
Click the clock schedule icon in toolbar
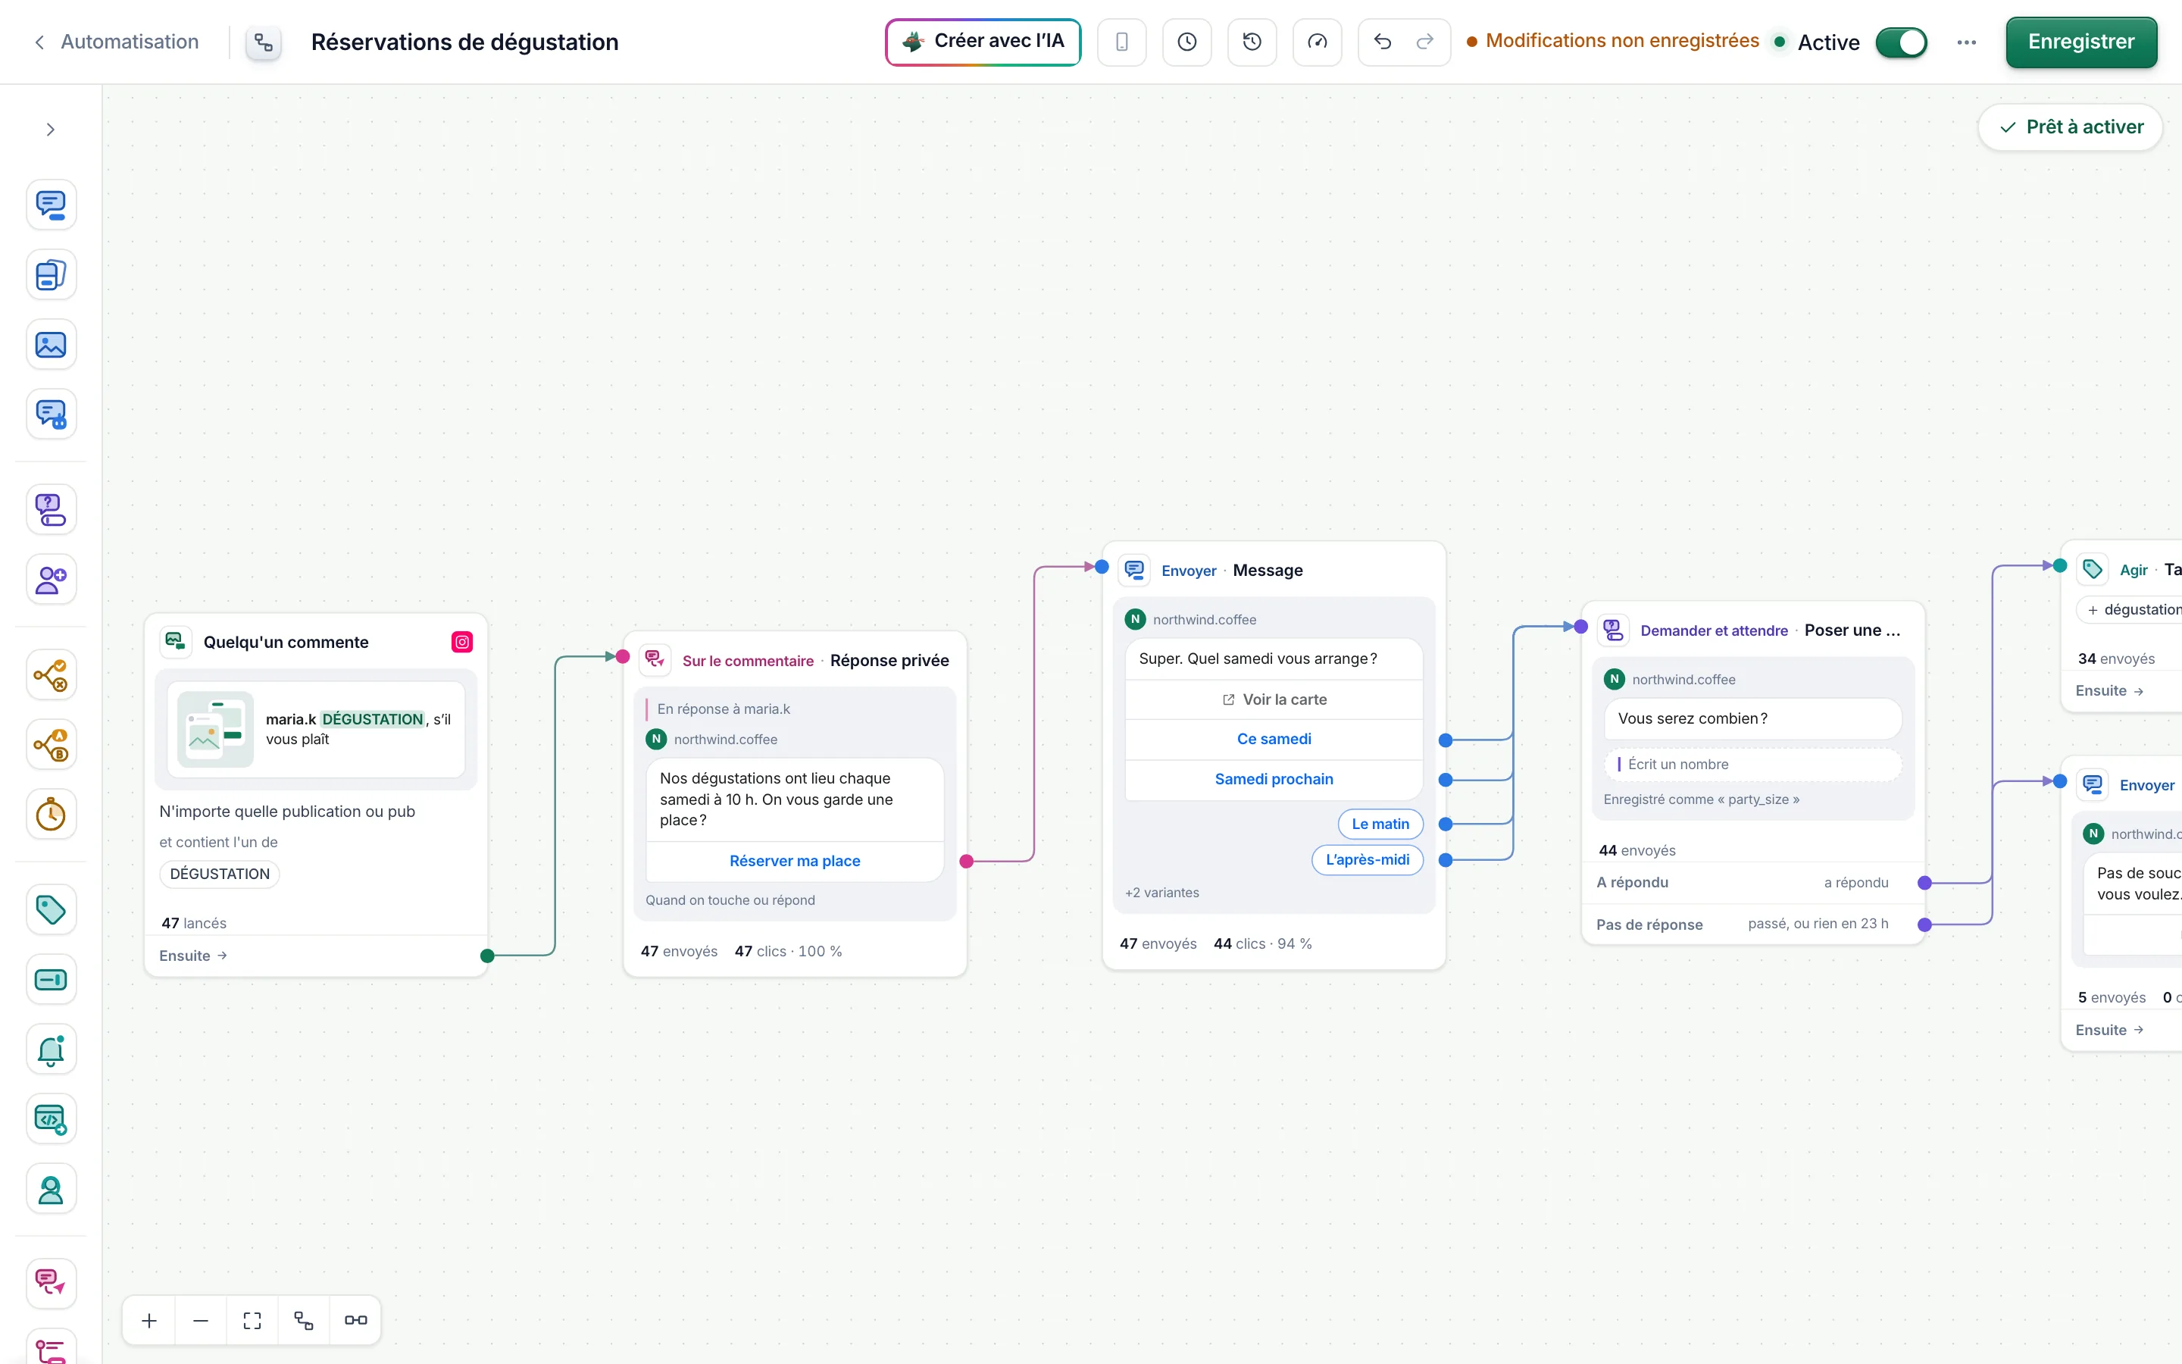tap(1186, 42)
